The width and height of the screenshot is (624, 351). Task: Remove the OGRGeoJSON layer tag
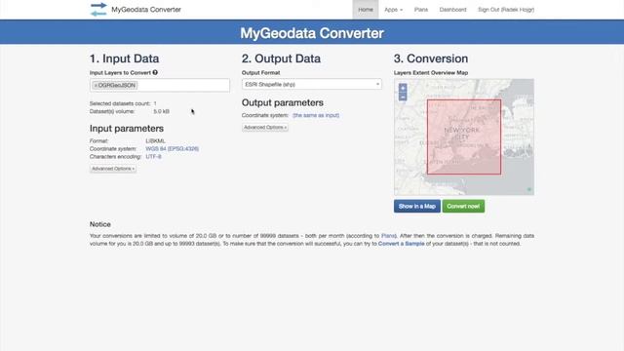click(96, 85)
